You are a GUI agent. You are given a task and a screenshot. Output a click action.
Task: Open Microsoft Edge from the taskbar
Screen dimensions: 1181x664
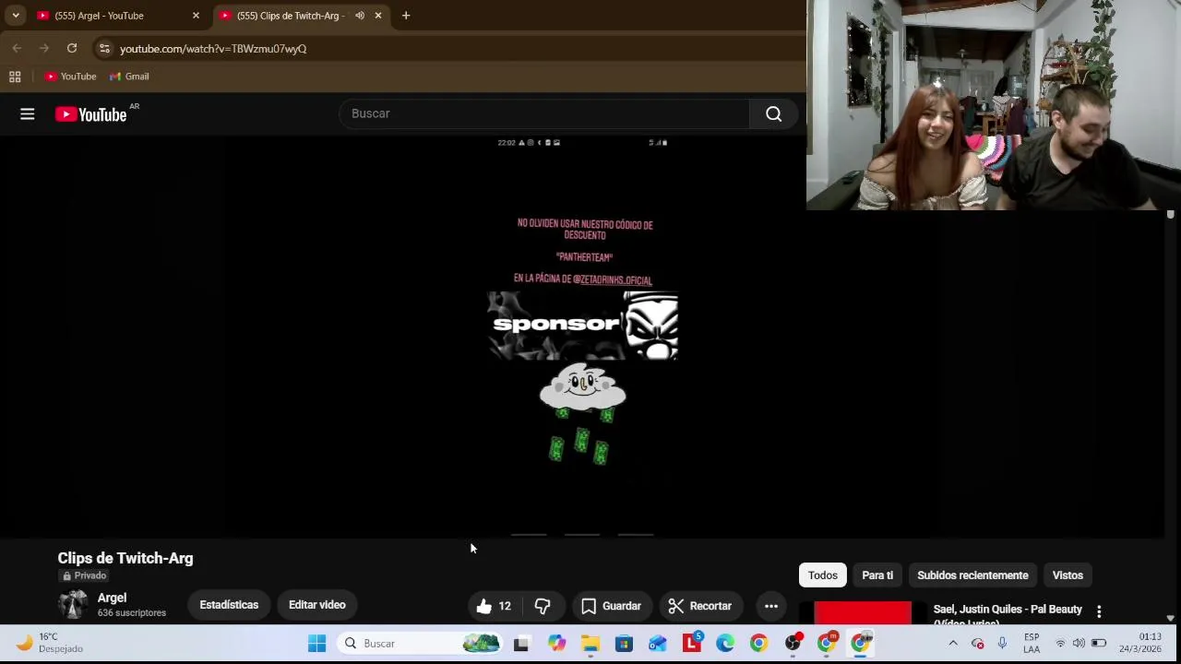[725, 644]
